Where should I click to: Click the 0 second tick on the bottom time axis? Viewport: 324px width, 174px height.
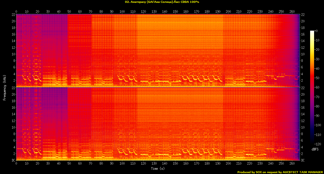coord(16,163)
